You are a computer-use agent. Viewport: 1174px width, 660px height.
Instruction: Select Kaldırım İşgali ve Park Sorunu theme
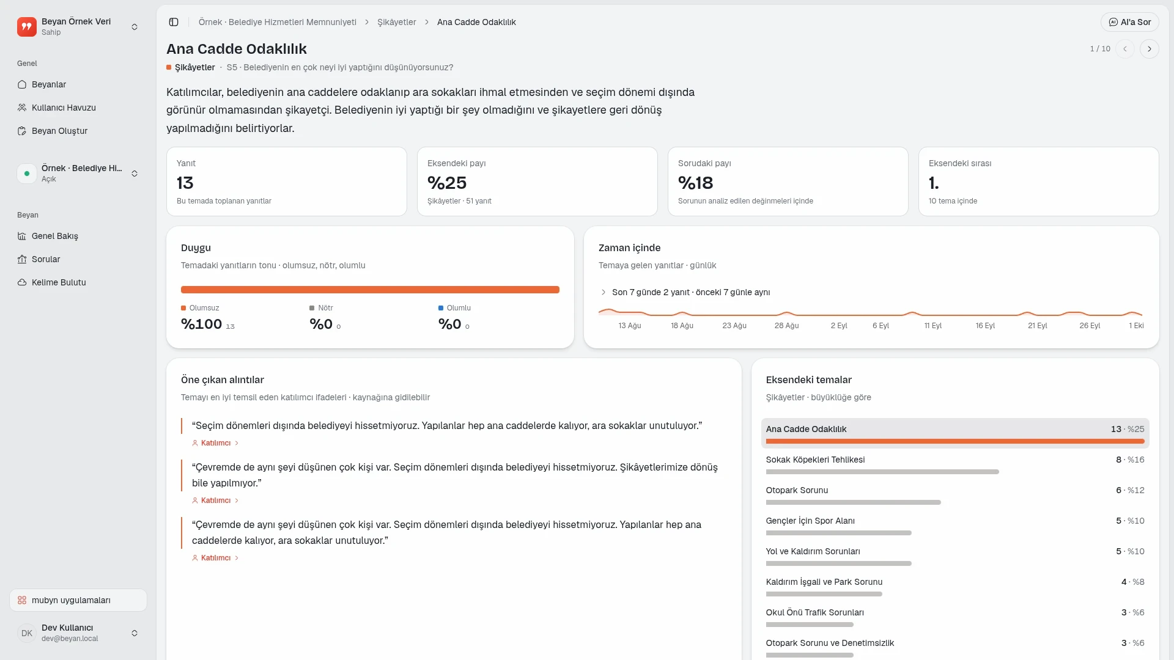[955, 587]
